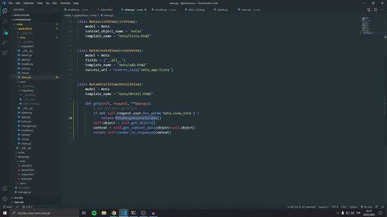Click Python language mode in status bar
Image resolution: width=387 pixels, height=217 pixels.
353,207
